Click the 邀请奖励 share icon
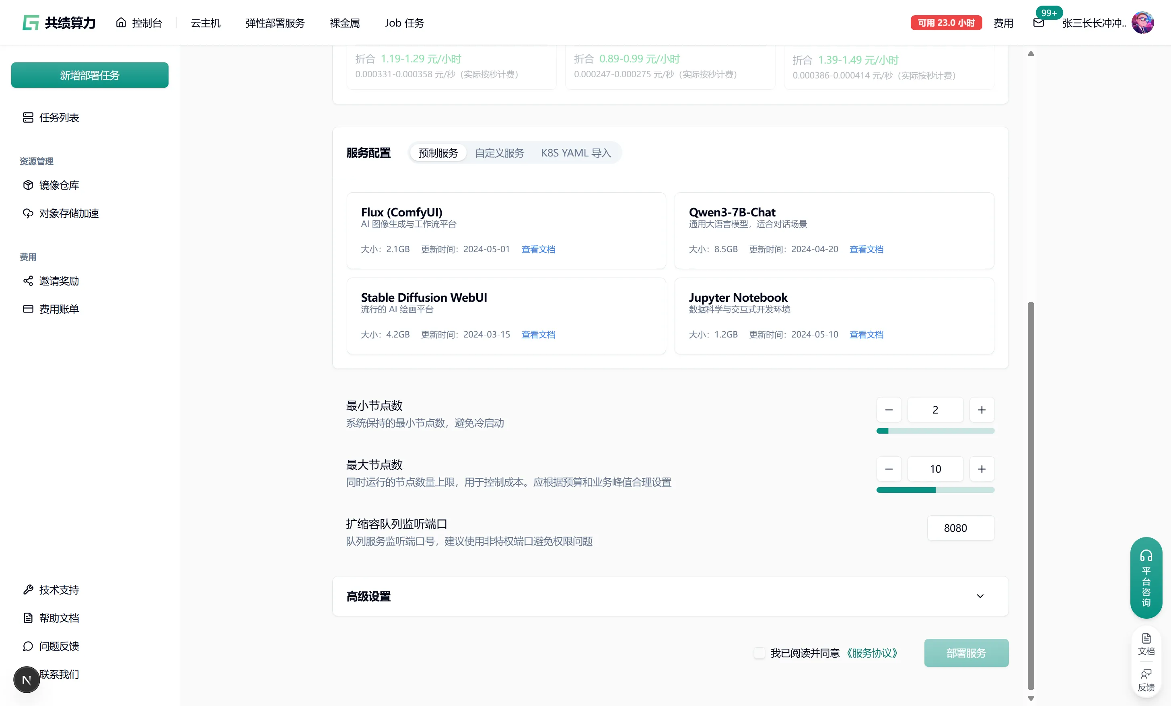 click(x=28, y=281)
